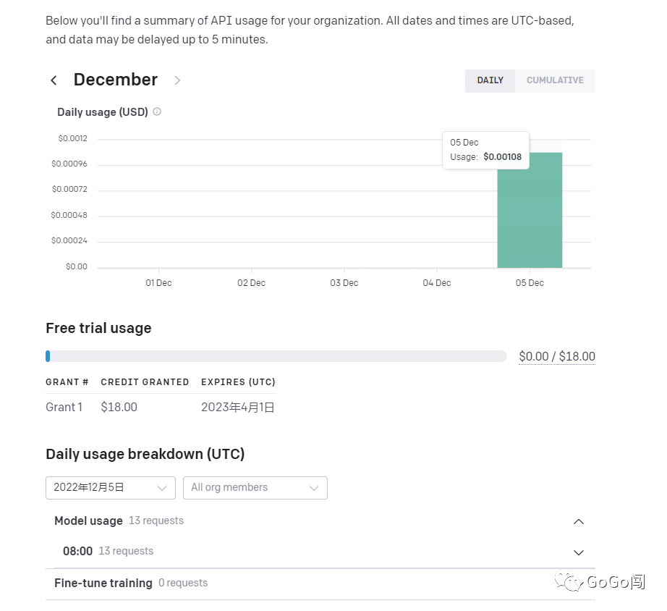
Task: Click the green 05 Dec usage bar
Action: (529, 217)
